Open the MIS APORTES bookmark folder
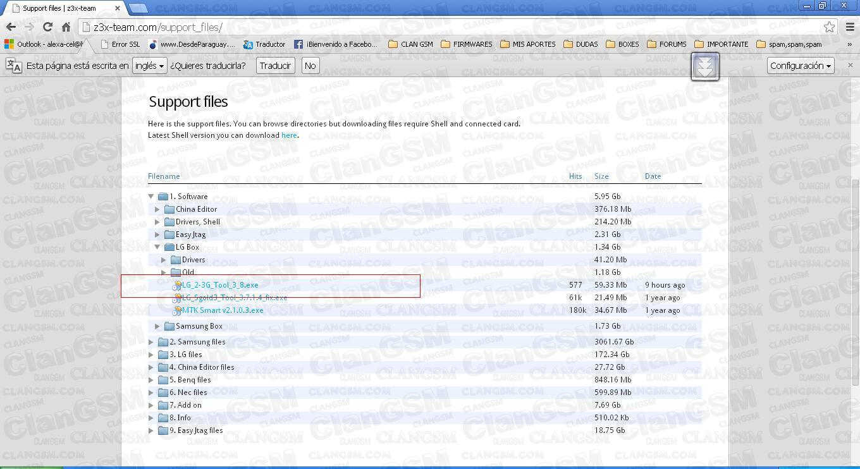 pos(528,44)
